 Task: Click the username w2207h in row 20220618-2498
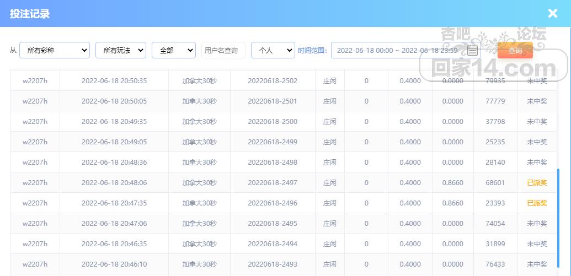(35, 163)
